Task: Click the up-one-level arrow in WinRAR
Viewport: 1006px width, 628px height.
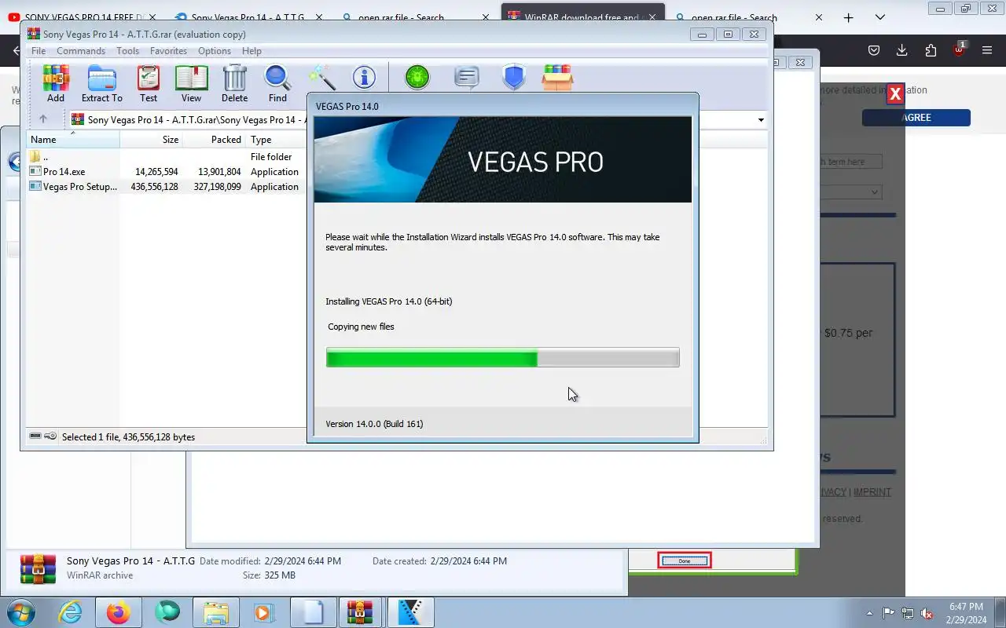Action: (x=43, y=119)
